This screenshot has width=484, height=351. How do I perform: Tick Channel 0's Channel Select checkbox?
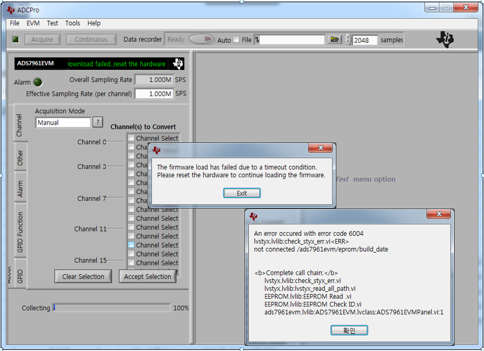click(x=131, y=138)
